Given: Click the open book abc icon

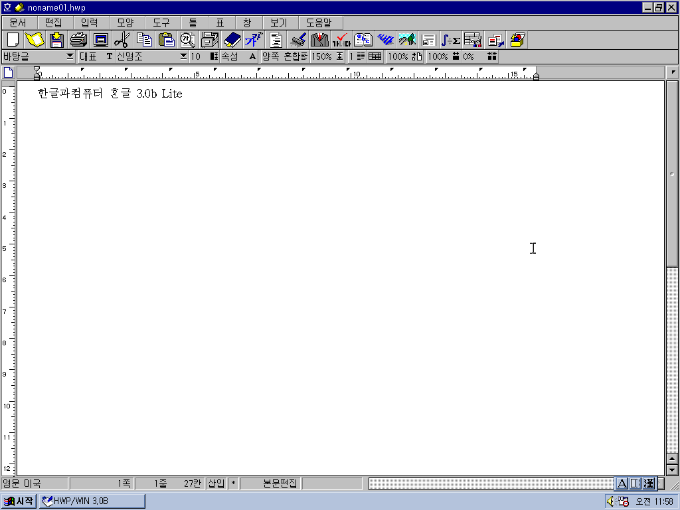Looking at the screenshot, I should 363,40.
